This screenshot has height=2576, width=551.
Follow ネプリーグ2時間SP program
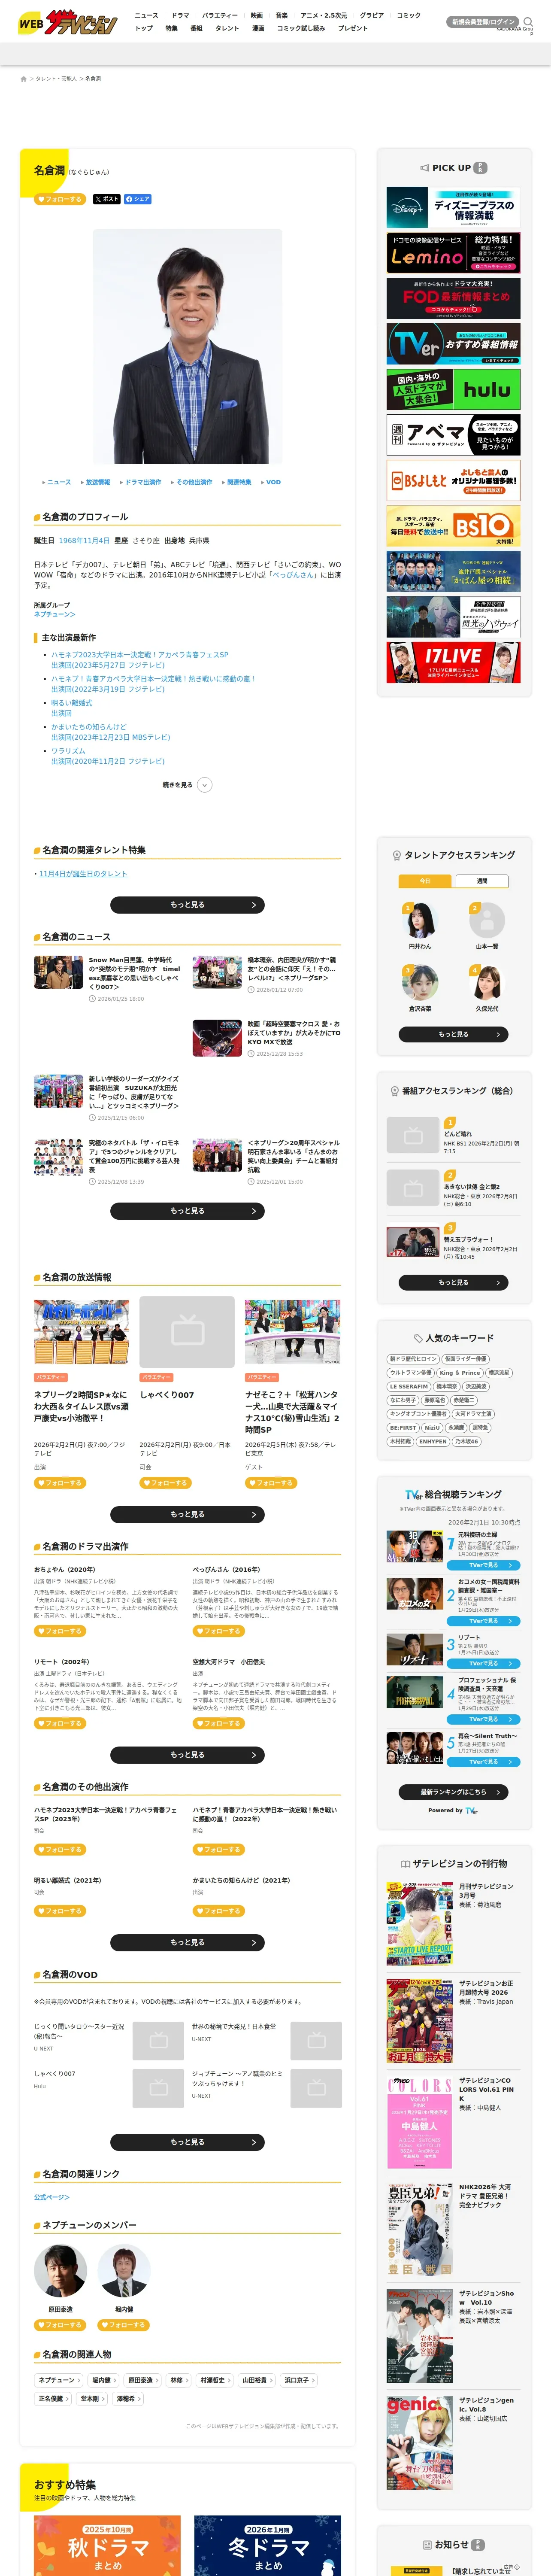(60, 1483)
